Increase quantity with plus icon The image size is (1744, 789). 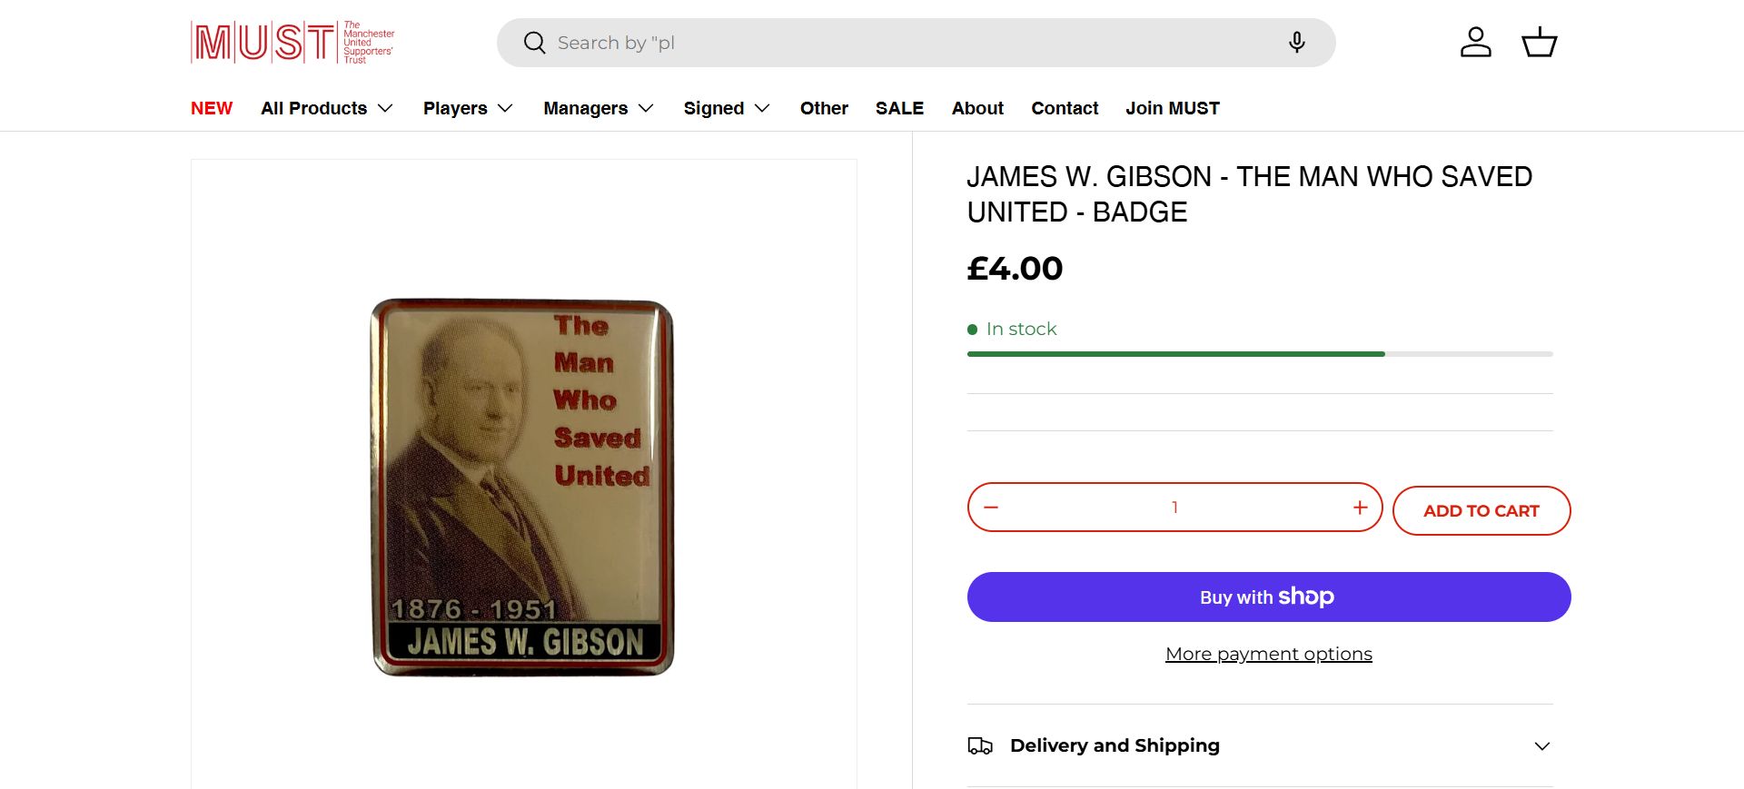(x=1360, y=508)
